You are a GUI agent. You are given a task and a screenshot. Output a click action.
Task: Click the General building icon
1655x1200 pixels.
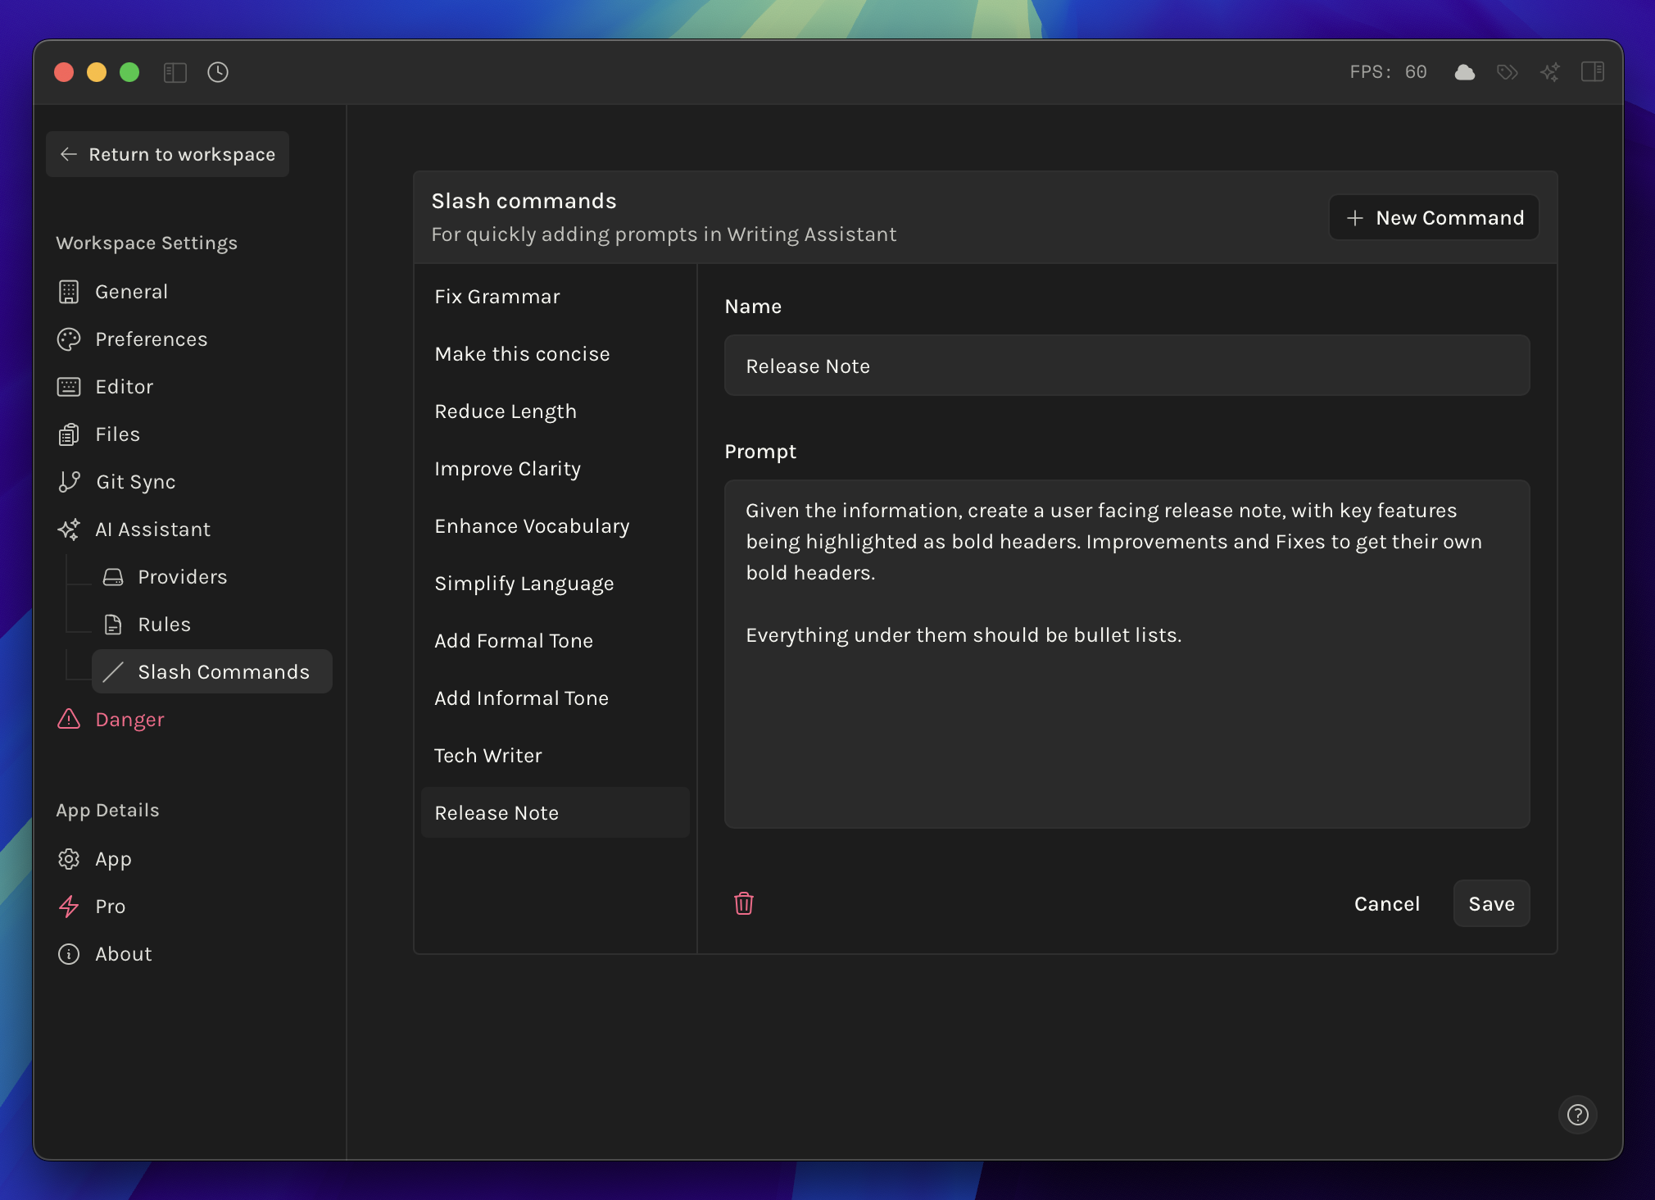coord(69,292)
